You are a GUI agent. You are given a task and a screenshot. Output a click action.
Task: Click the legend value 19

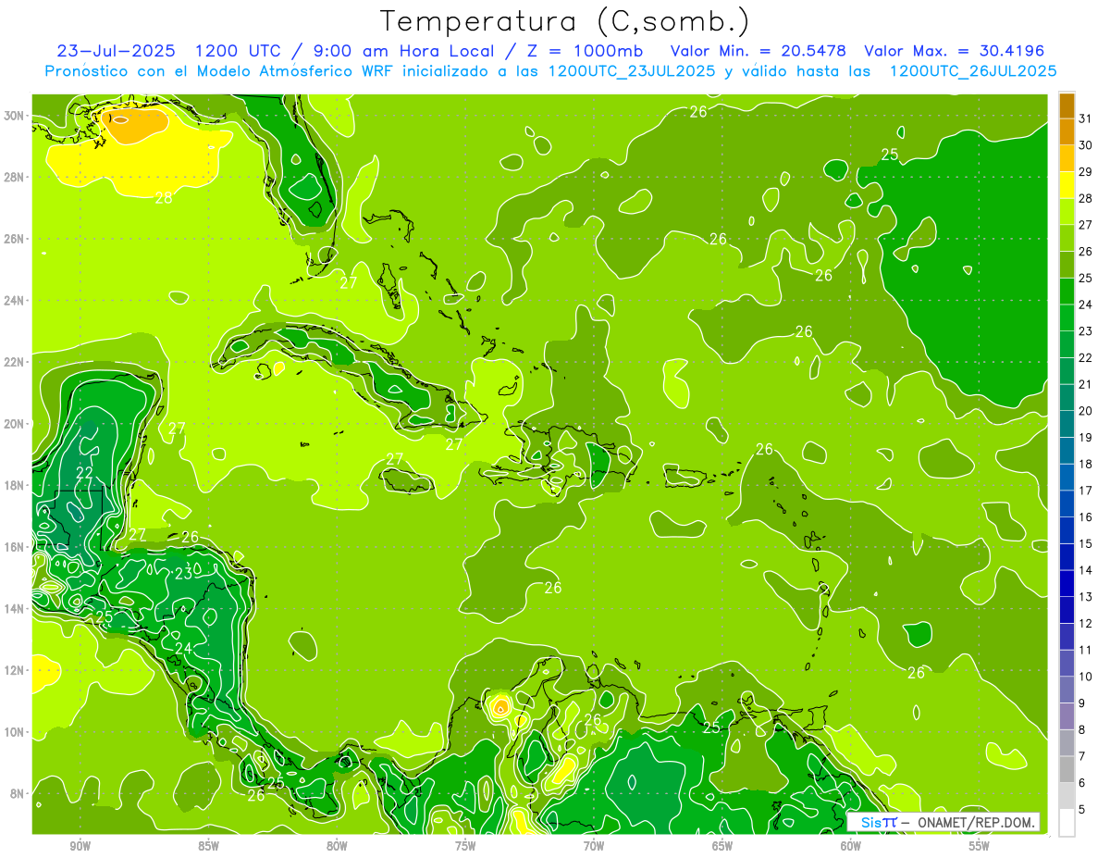(x=1086, y=438)
